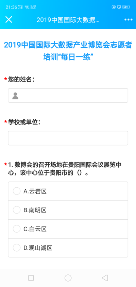This screenshot has width=136, height=287.
Task: Select radio option D.观山湖区
Action: click(x=68, y=248)
